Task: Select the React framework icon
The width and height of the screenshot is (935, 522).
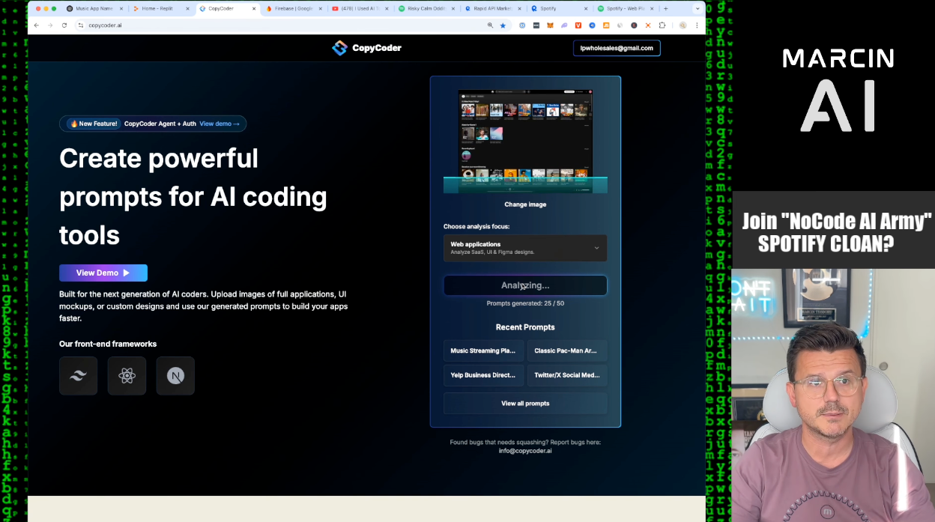Action: [127, 376]
